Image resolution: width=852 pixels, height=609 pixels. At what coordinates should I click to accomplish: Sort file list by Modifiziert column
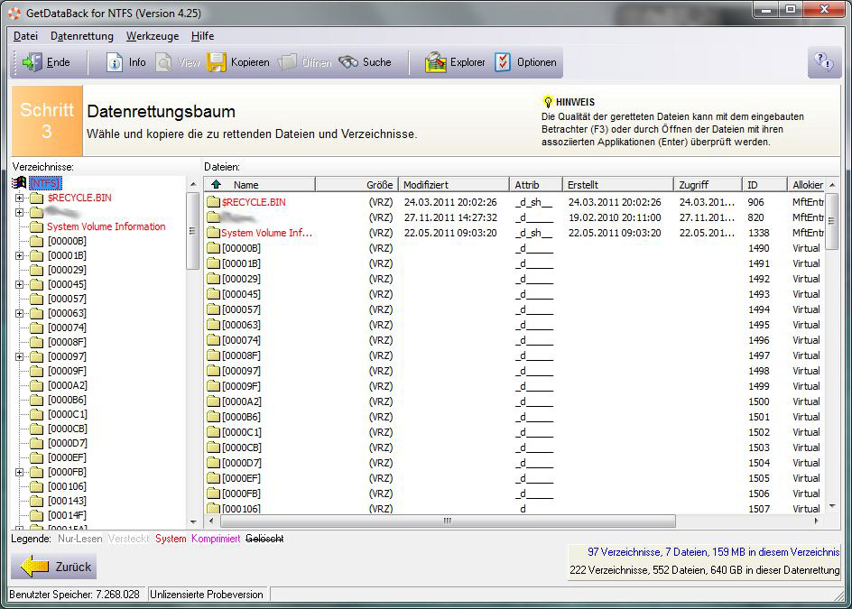click(454, 185)
